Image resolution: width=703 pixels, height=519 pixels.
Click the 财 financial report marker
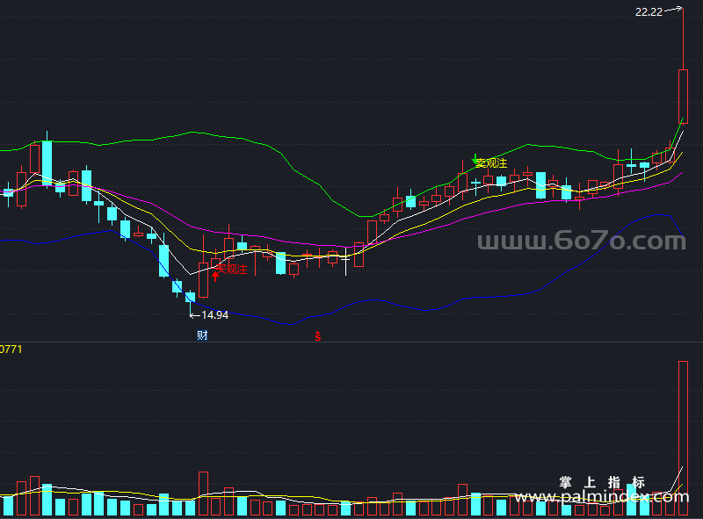pos(202,335)
